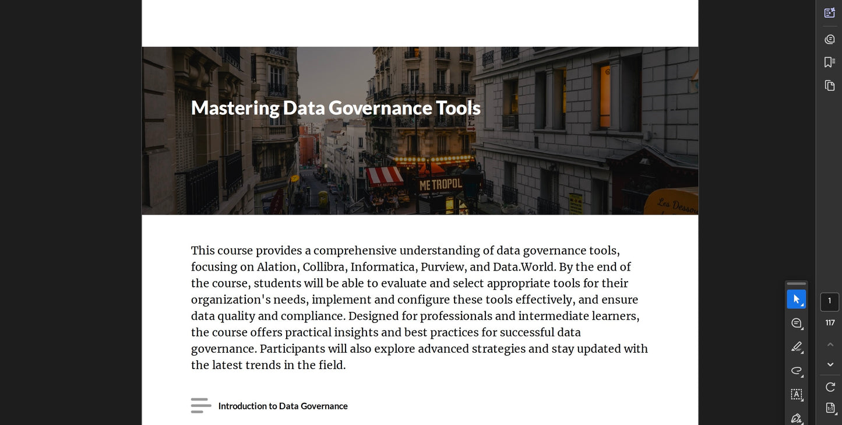Screen dimensions: 842x425
Task: Select the Highlight text tool
Action: (796, 347)
